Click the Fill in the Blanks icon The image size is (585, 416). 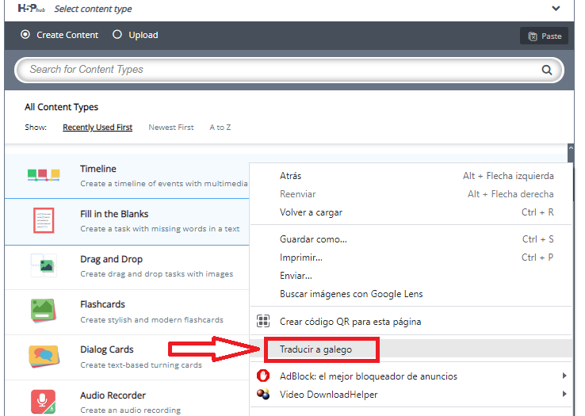pyautogui.click(x=44, y=220)
